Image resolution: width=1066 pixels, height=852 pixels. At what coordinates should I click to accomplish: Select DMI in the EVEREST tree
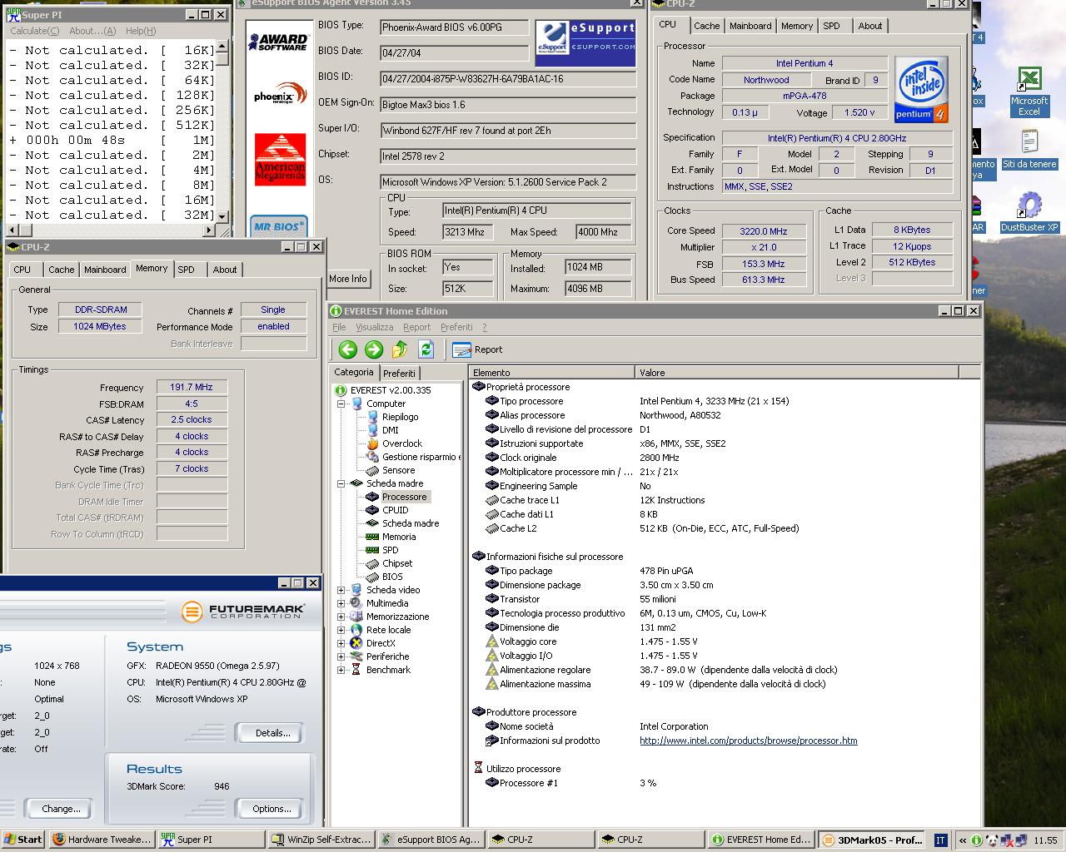tap(390, 430)
